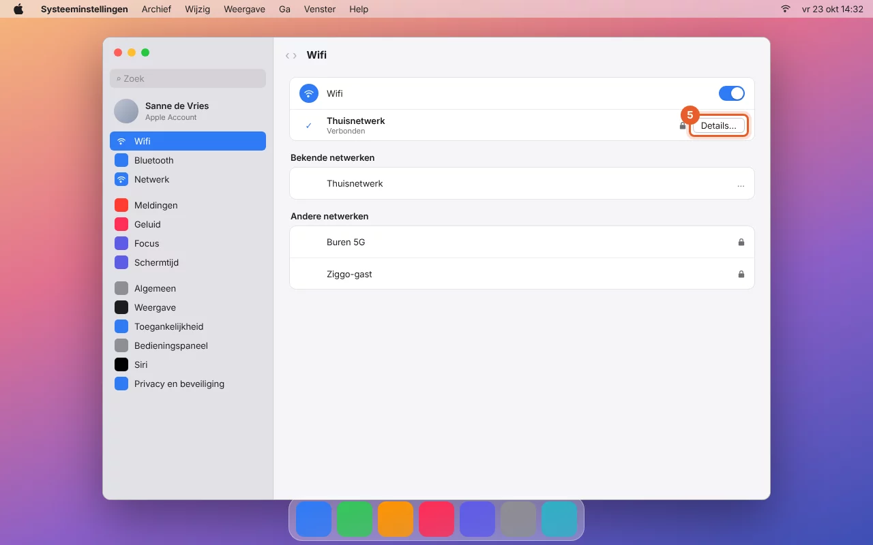Click the clock showing vr 23 okt 14:32
Viewport: 873px width, 545px height.
tap(833, 9)
